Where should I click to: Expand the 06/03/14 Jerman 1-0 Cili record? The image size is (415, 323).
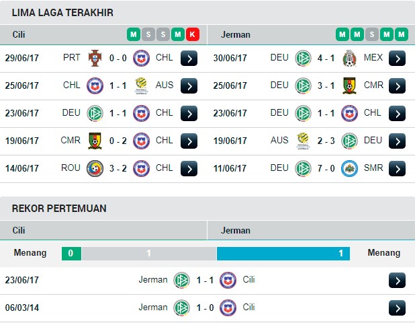[x=397, y=308]
